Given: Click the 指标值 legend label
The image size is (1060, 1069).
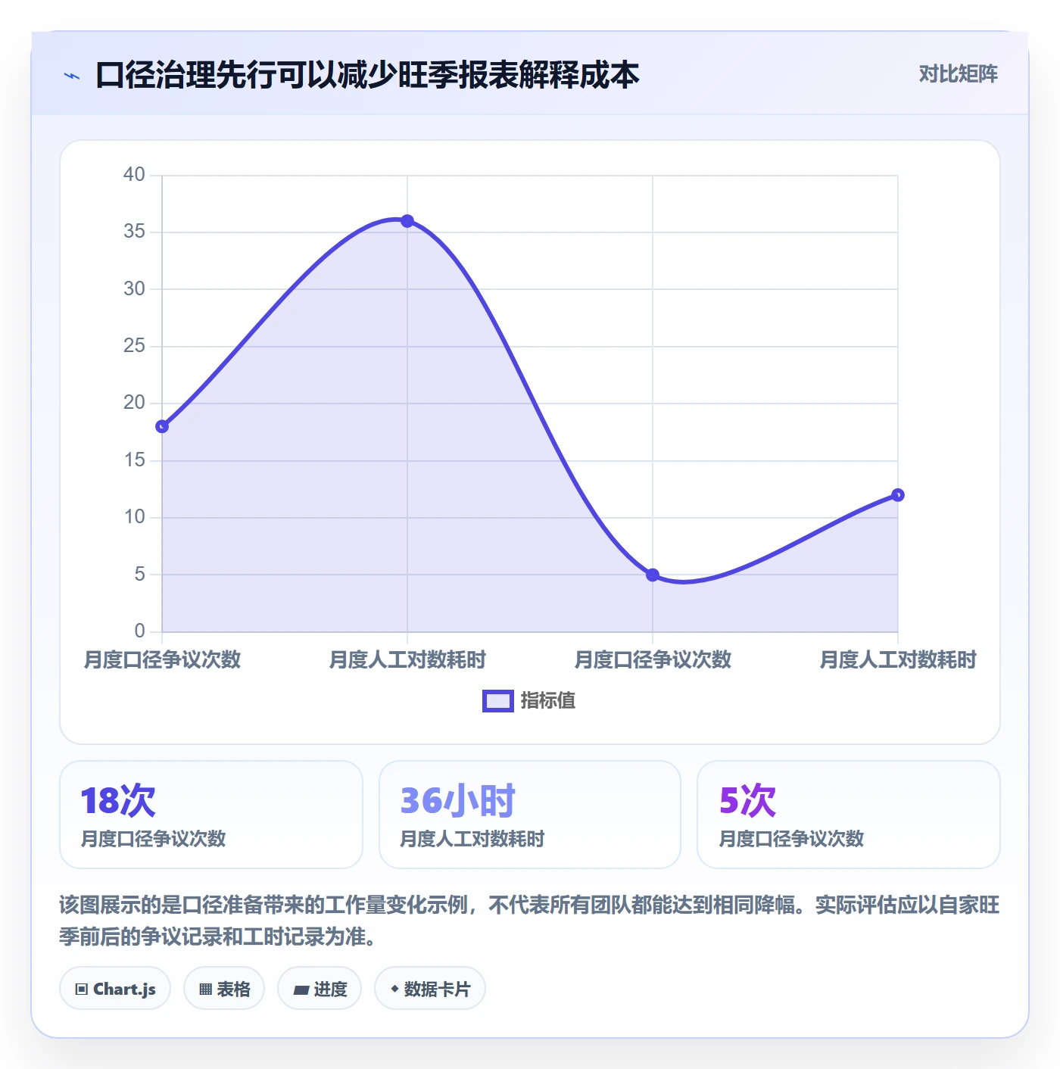Looking at the screenshot, I should pyautogui.click(x=548, y=701).
